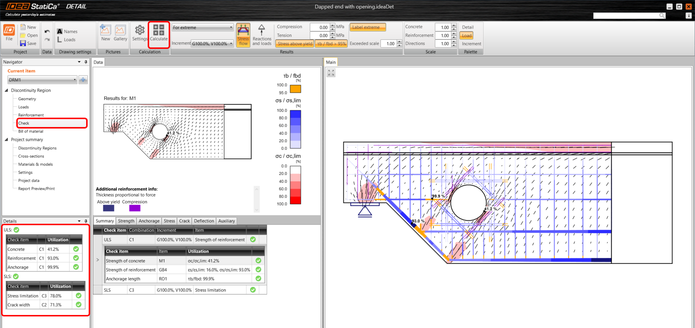The image size is (695, 328).
Task: Select the Load palette button
Action: point(467,35)
